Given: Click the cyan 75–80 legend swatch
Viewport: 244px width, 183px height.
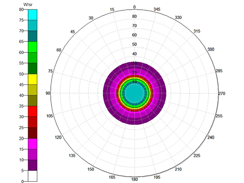Looking at the screenshot, I should [33, 14].
